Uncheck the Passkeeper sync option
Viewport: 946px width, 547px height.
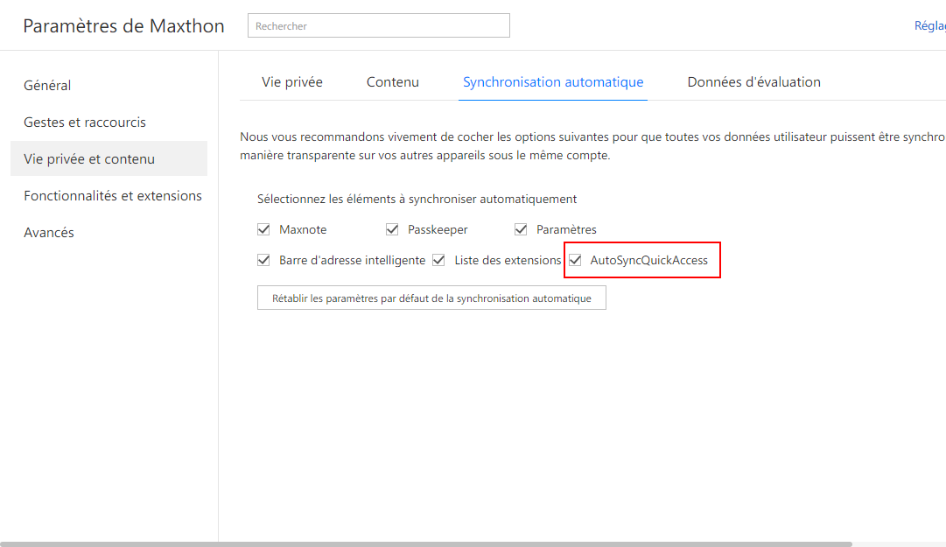392,229
